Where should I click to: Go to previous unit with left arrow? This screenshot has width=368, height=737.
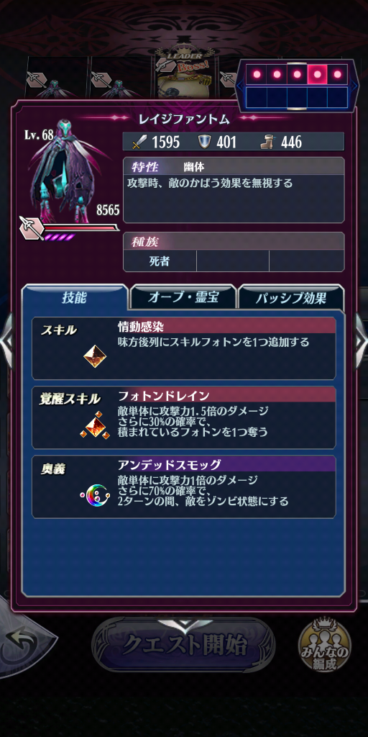point(6,335)
